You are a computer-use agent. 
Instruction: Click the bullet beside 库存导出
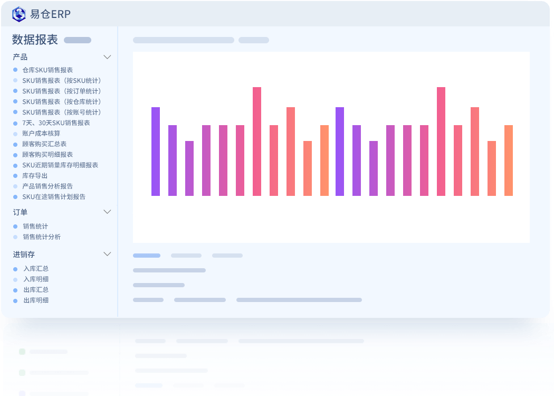(x=15, y=176)
